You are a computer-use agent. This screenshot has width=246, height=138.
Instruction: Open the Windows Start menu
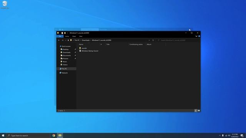(3, 135)
